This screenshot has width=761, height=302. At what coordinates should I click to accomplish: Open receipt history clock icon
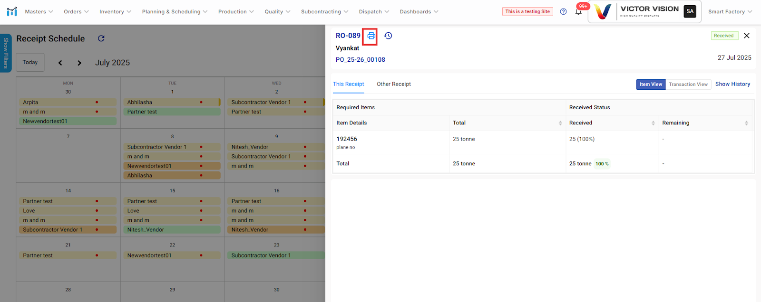tap(388, 36)
